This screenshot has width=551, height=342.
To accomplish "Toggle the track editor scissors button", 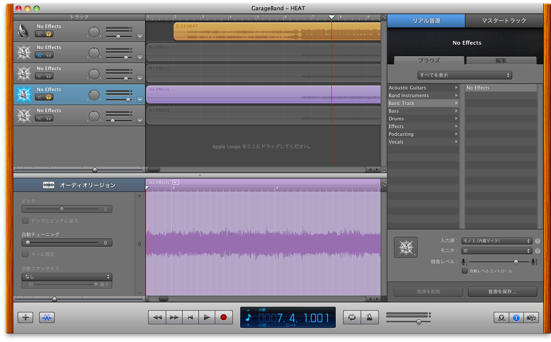I will (47, 318).
